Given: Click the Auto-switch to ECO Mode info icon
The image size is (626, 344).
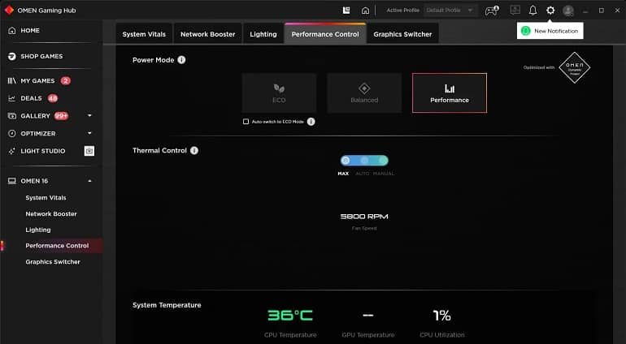Looking at the screenshot, I should click(x=311, y=122).
